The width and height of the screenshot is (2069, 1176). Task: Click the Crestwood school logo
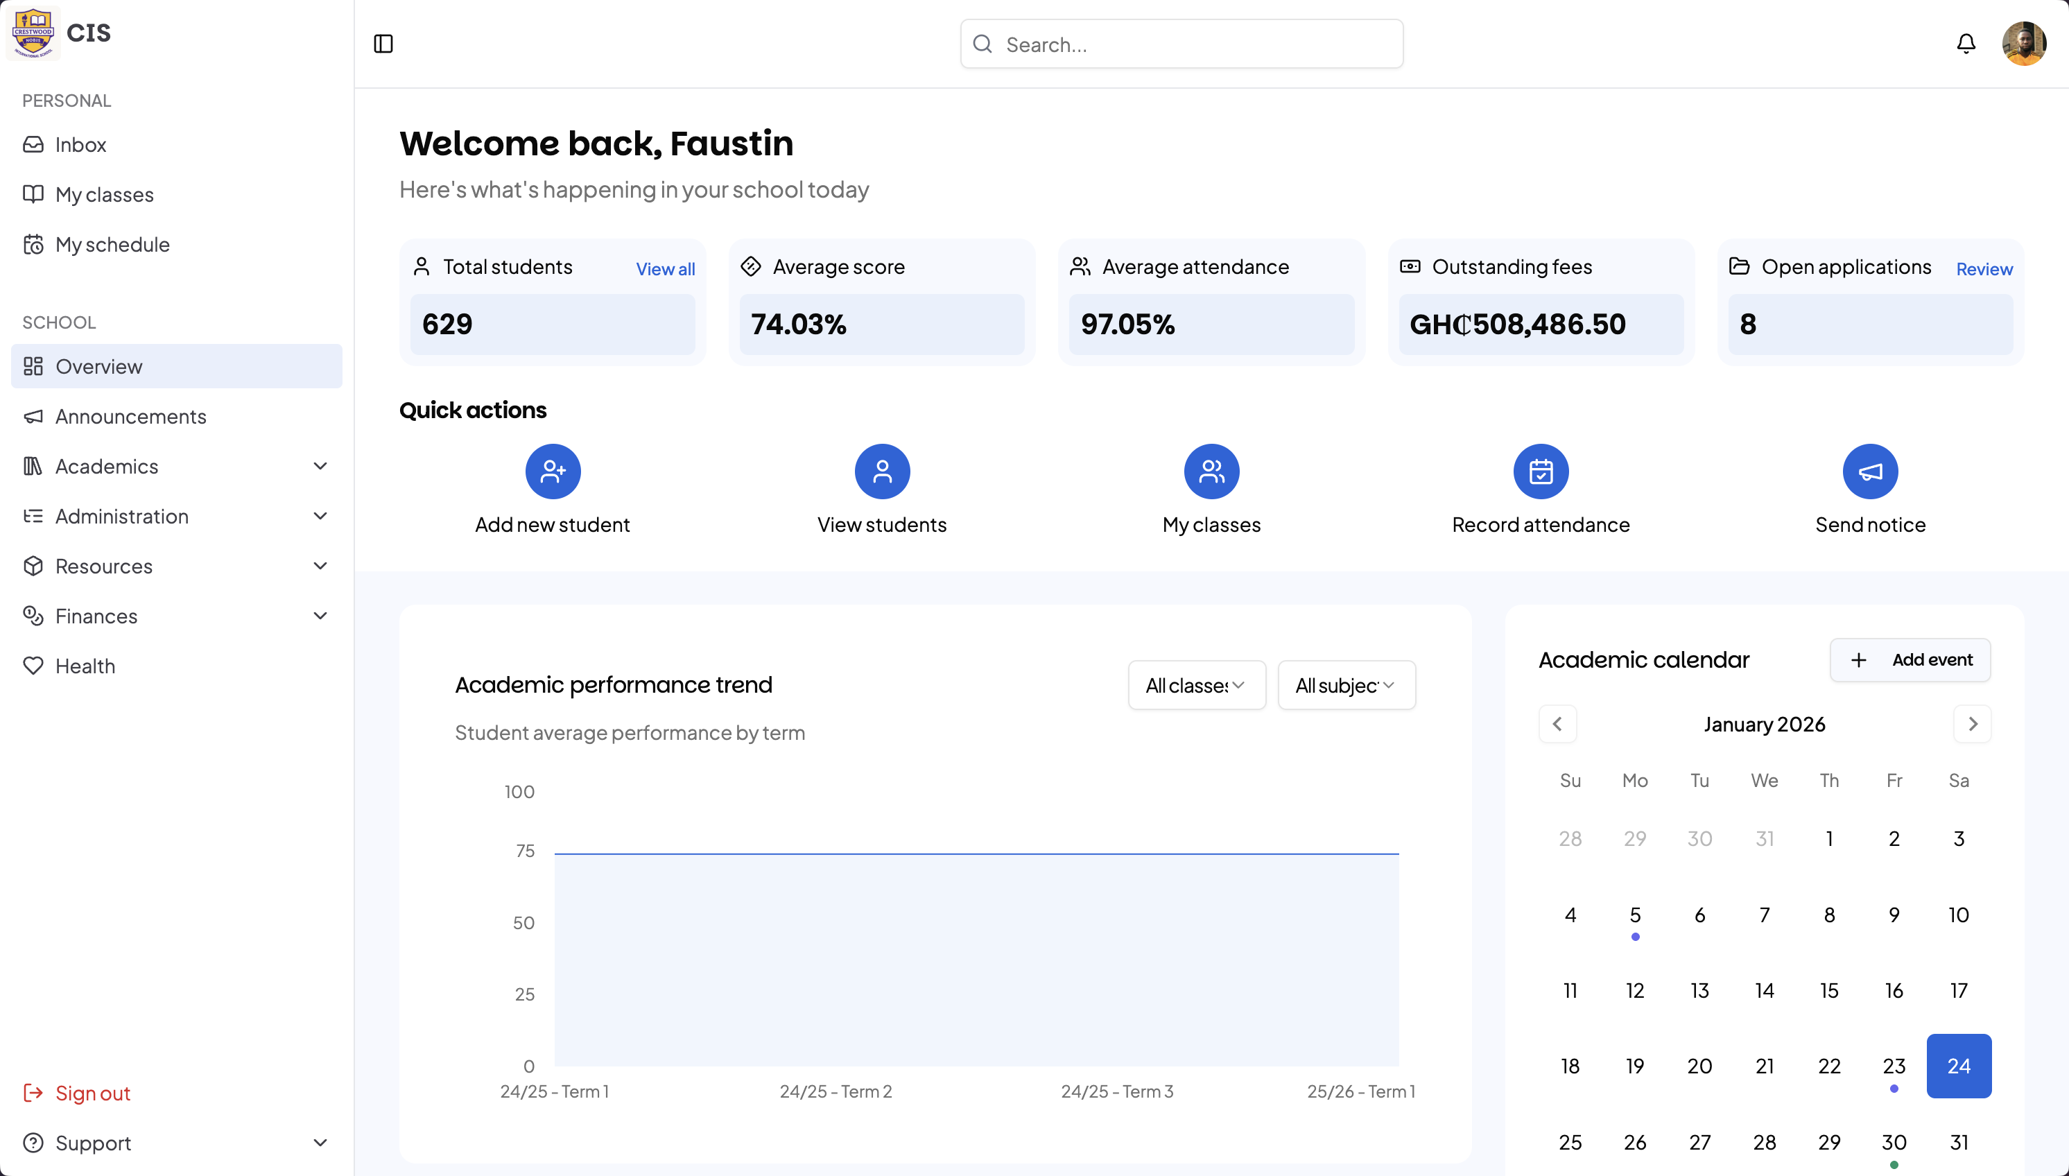coord(33,33)
